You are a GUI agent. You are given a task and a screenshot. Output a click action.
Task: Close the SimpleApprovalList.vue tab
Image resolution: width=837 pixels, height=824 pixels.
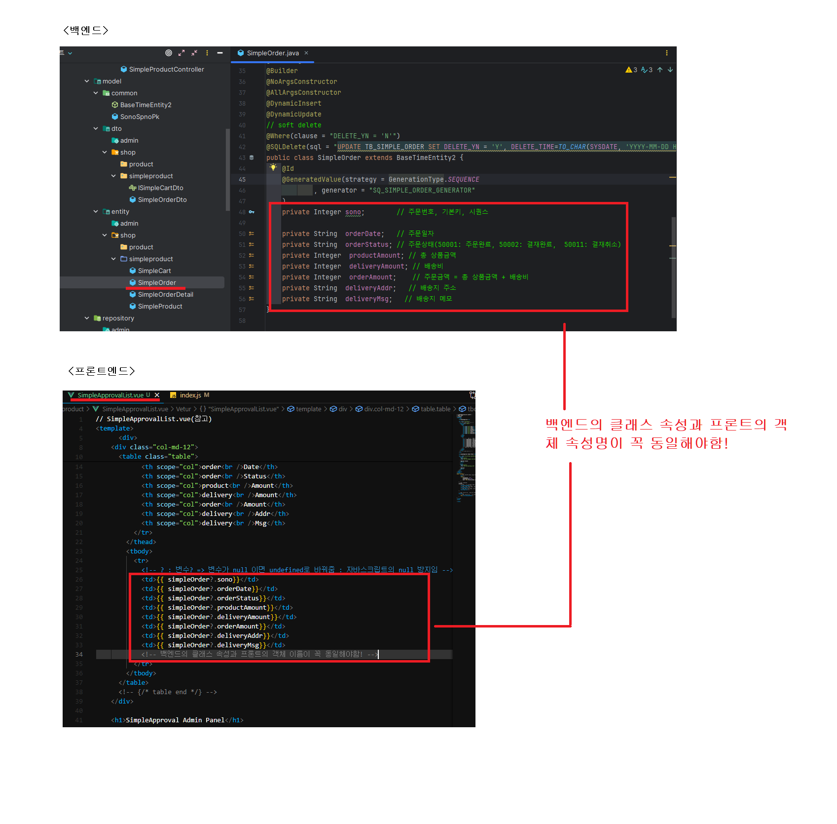[157, 395]
